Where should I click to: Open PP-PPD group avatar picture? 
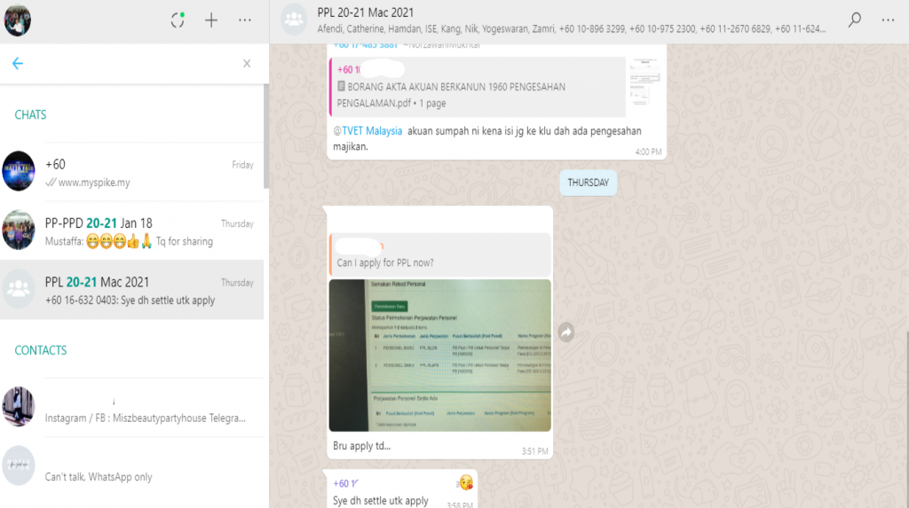point(19,230)
